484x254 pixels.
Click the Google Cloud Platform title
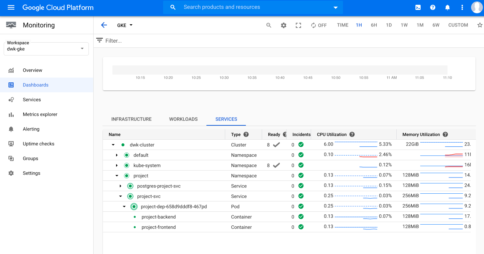pos(58,7)
